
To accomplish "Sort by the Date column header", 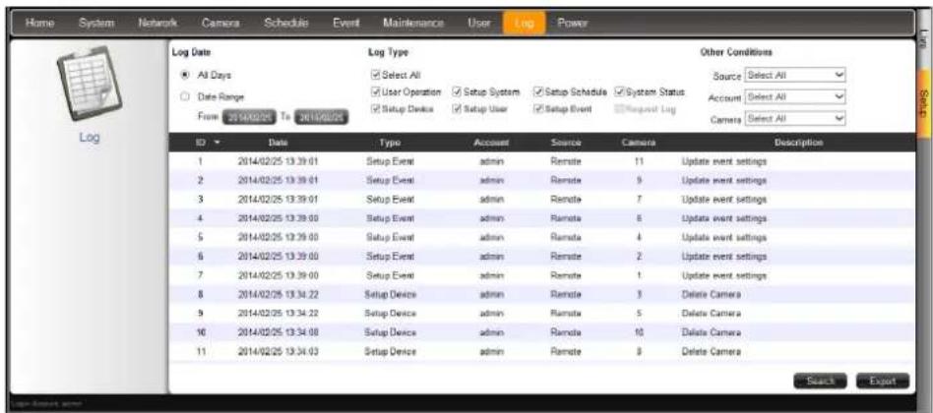I will click(278, 144).
